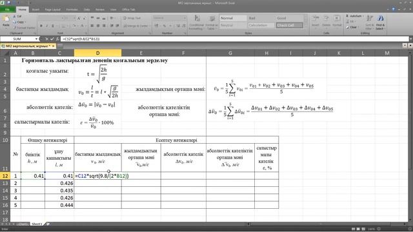This screenshot has height=232, width=413.
Task: Click the Cut command
Action: [x=17, y=16]
